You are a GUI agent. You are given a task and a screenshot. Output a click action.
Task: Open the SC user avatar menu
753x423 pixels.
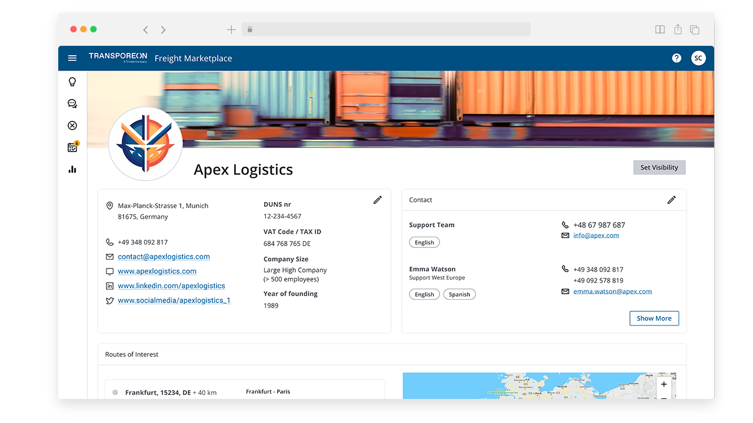(x=698, y=58)
